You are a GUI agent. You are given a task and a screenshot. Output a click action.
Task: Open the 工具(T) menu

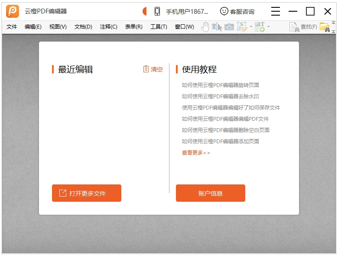[x=159, y=27]
